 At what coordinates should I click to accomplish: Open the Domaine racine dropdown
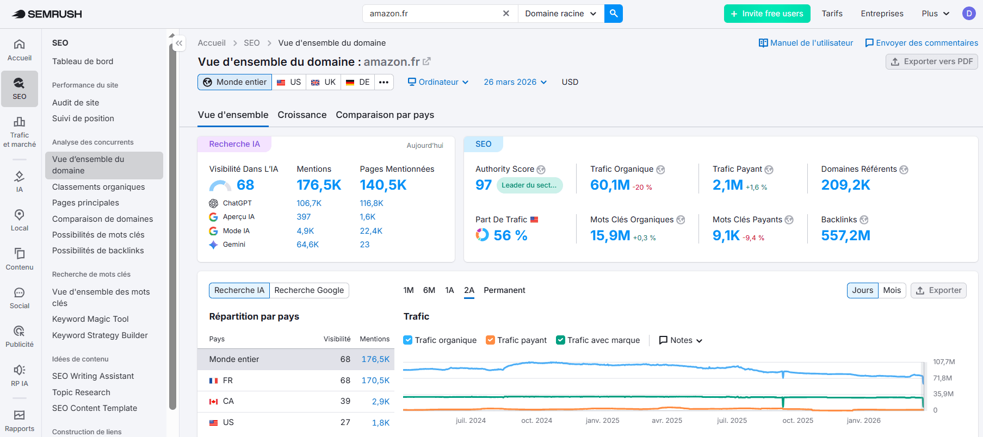coord(561,14)
